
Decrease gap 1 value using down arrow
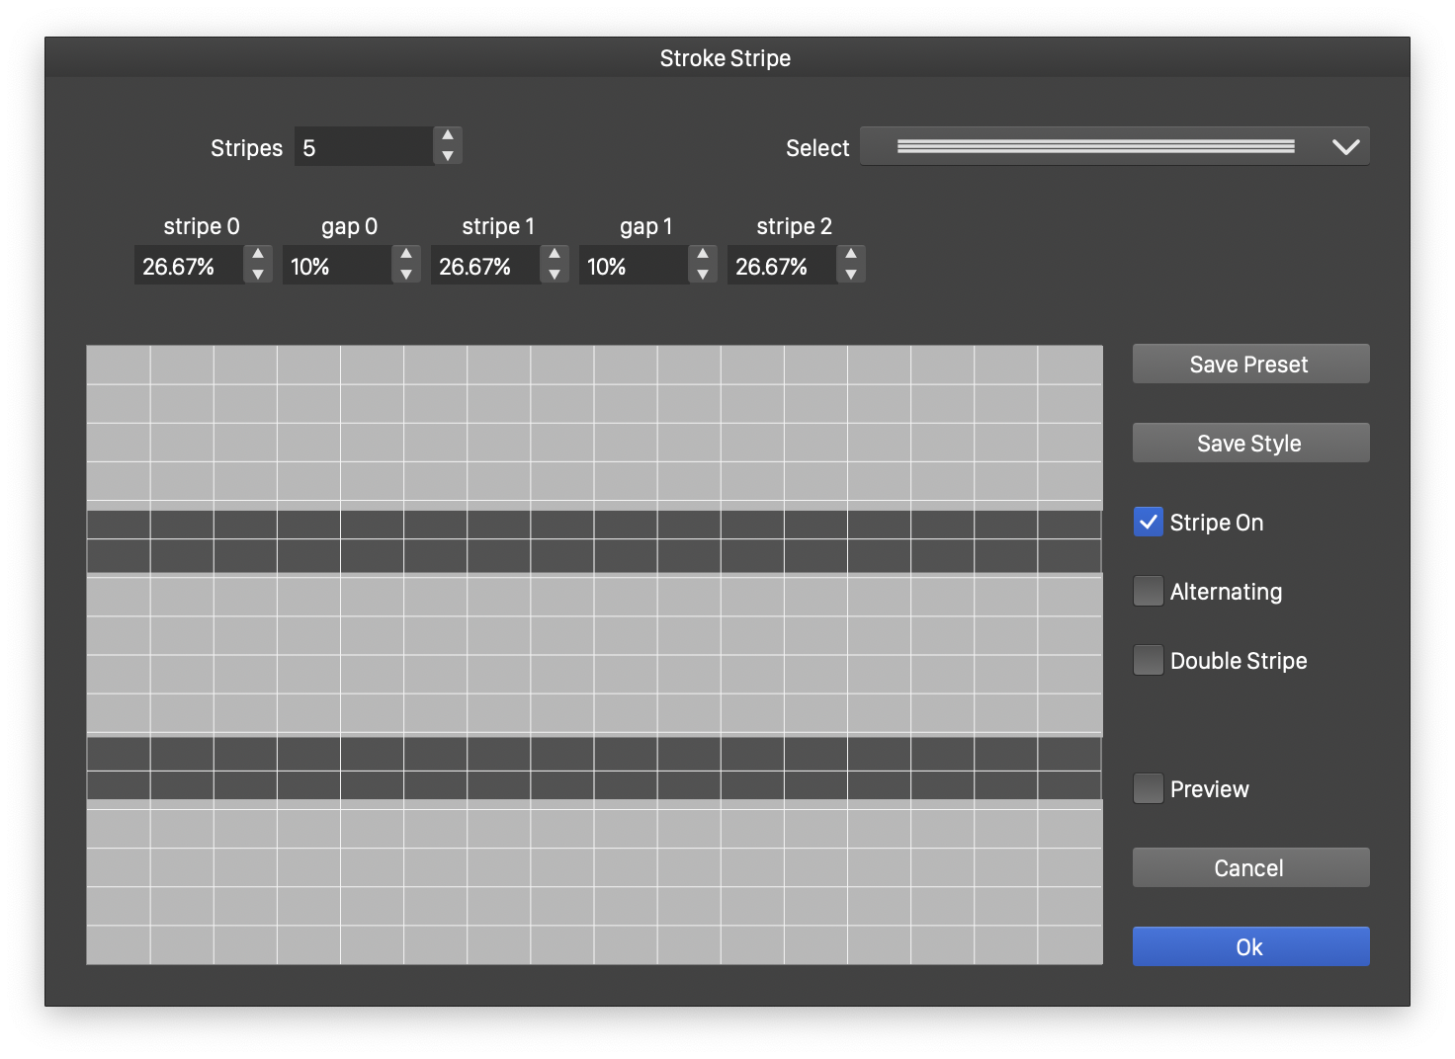tap(703, 275)
